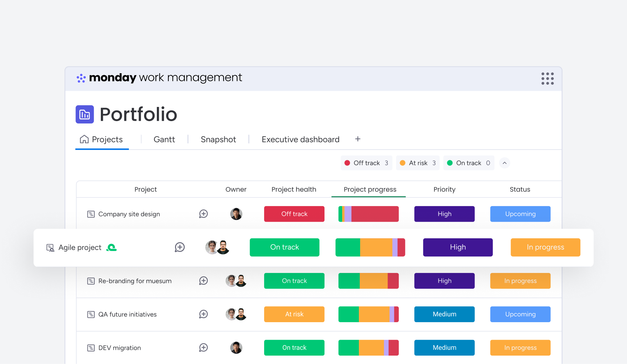This screenshot has width=627, height=364.
Task: Open conversation for Agile project
Action: [x=180, y=247]
